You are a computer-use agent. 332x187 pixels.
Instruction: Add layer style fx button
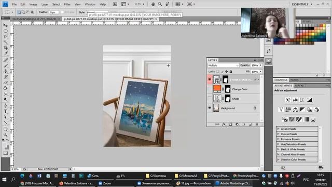(224, 125)
